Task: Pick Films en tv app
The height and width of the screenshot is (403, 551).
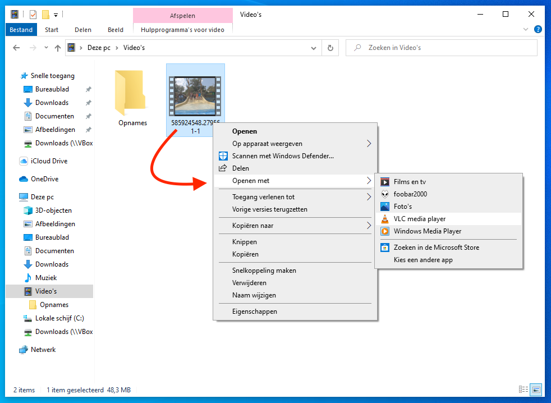Action: (x=410, y=182)
